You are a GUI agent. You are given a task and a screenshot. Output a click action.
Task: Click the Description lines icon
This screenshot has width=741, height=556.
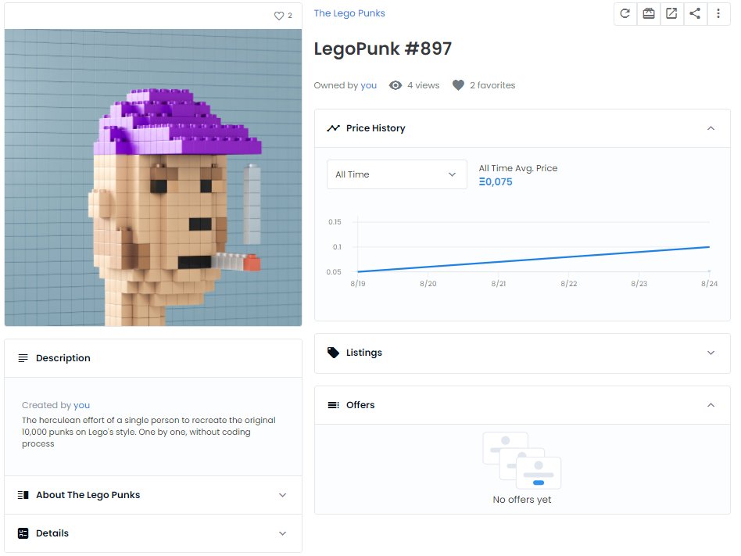click(23, 358)
